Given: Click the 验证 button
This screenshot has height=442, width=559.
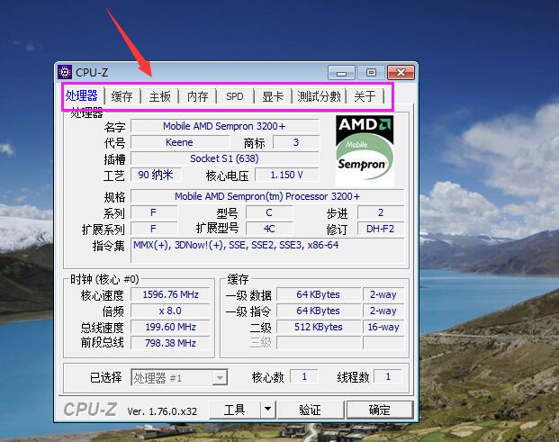Looking at the screenshot, I should tap(311, 410).
